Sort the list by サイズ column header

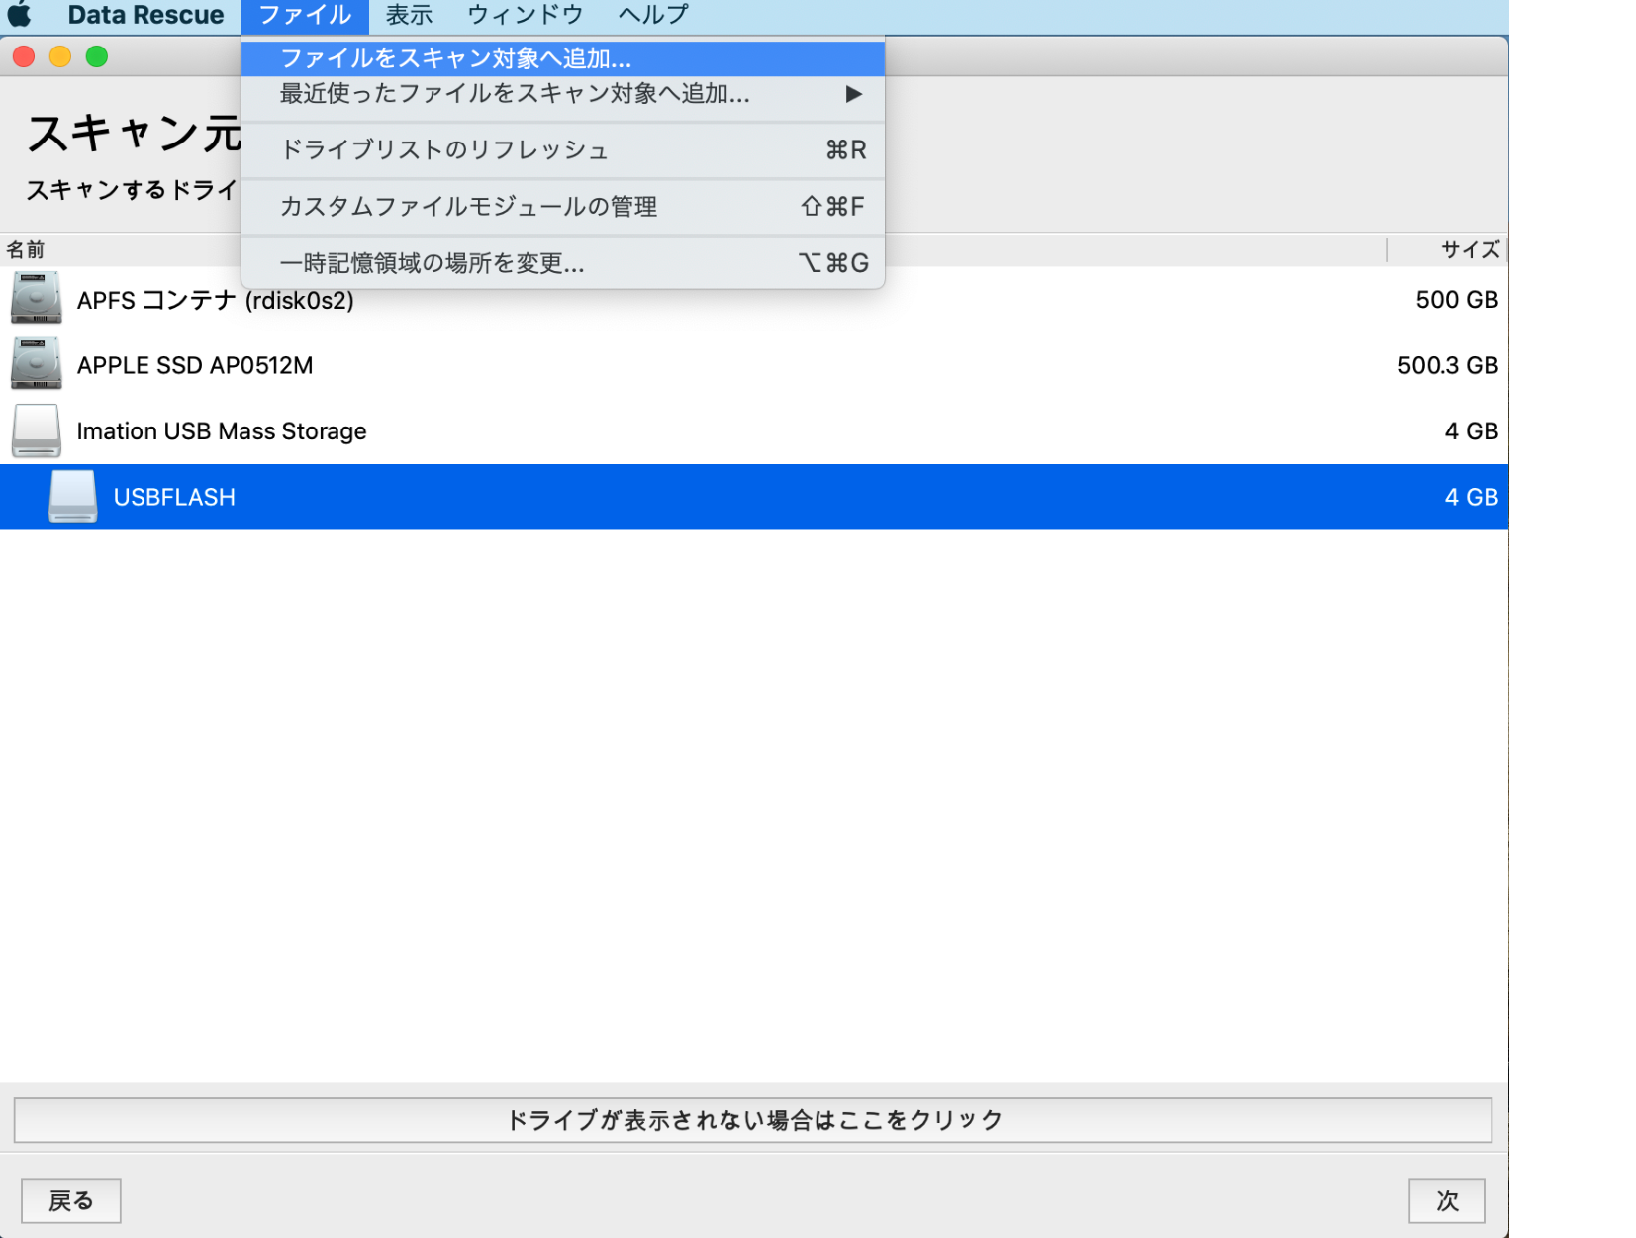point(1469,249)
